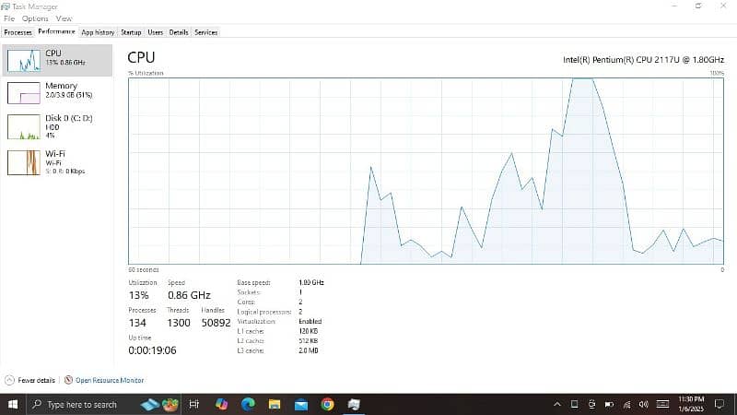Viewport: 737px width, 415px height.
Task: Open the File menu
Action: click(9, 18)
